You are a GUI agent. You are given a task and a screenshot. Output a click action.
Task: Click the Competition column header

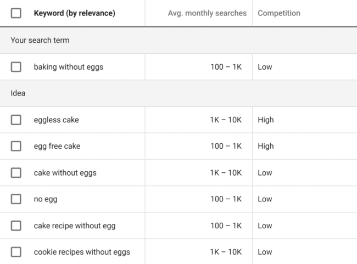279,13
